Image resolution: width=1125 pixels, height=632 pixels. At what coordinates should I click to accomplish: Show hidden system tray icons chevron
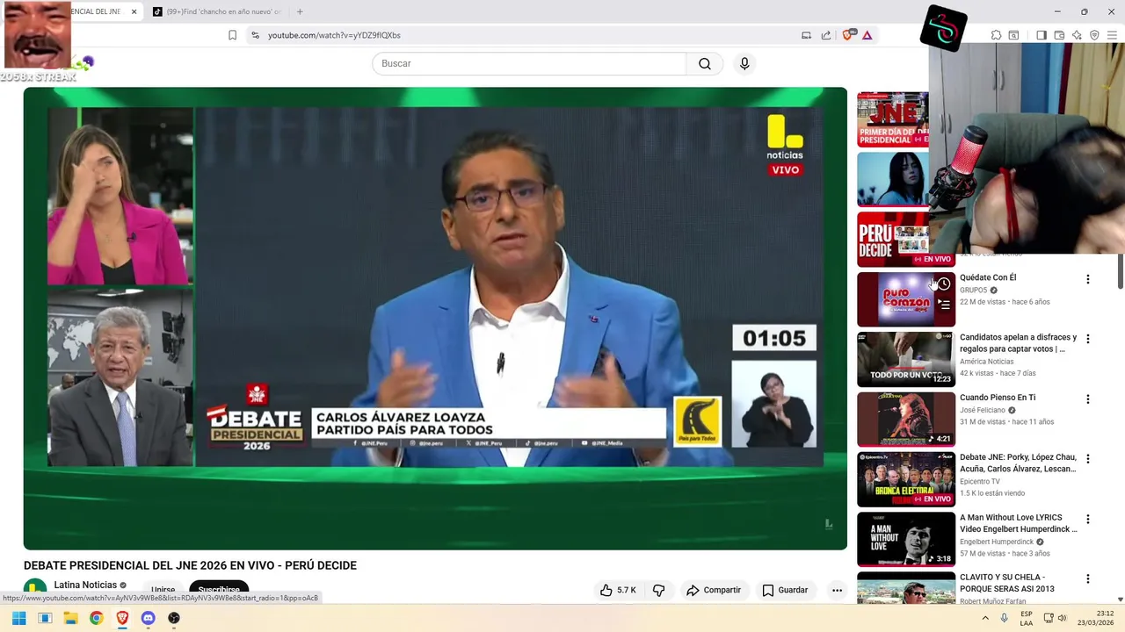pos(985,618)
